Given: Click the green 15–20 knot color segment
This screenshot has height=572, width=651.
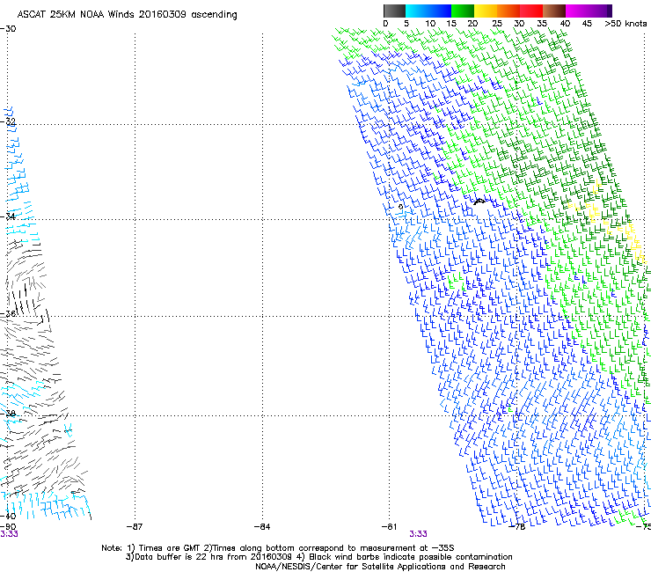Looking at the screenshot, I should click(x=463, y=11).
